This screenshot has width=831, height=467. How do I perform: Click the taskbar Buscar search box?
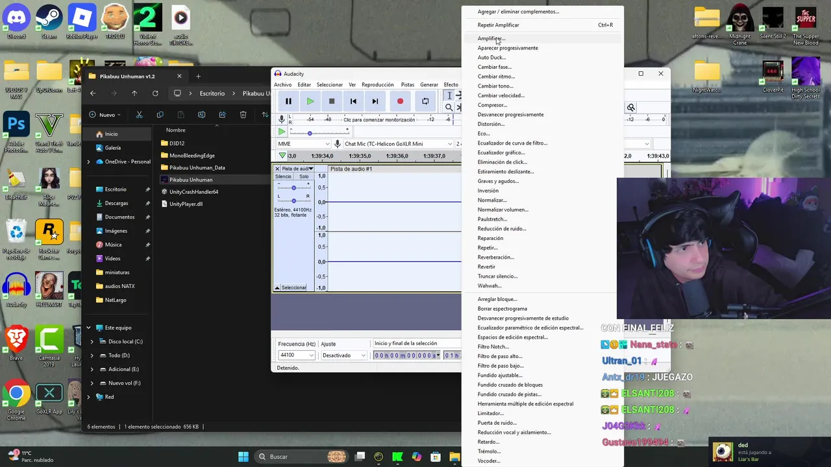pos(302,457)
